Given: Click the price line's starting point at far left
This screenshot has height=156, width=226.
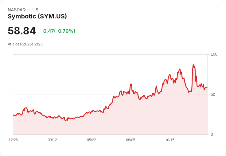Looking at the screenshot, I should point(14,115).
